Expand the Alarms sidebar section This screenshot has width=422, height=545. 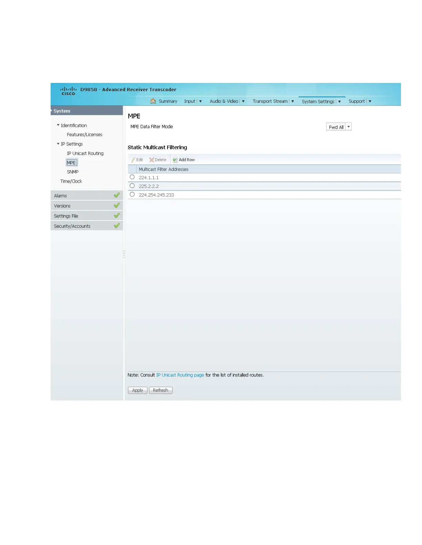point(87,195)
